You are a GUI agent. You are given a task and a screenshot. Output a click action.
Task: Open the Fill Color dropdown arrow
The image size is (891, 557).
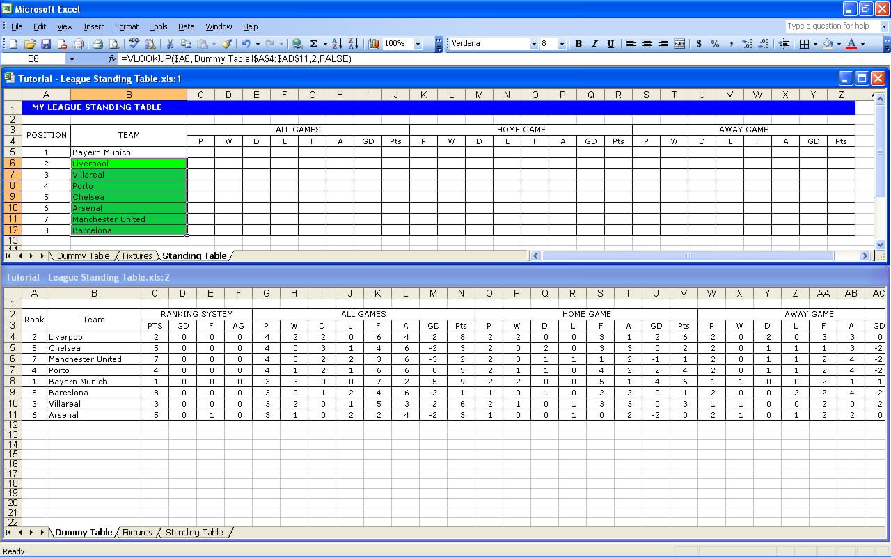[839, 44]
